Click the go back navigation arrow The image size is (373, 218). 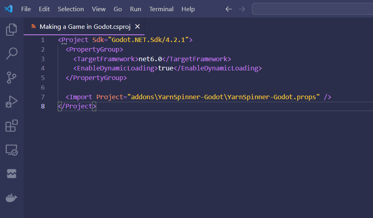(229, 9)
